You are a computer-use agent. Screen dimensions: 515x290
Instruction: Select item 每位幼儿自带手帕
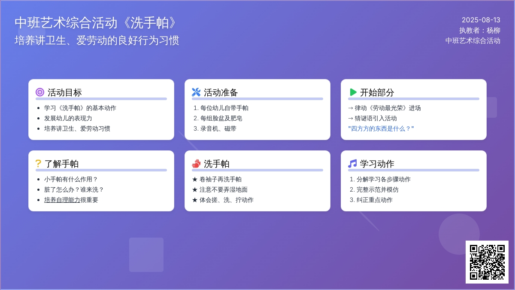[224, 108]
